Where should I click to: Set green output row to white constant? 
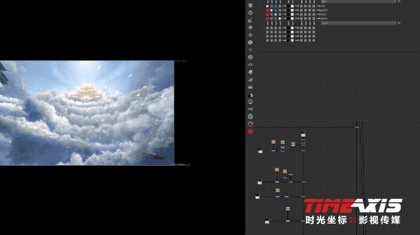pos(293,10)
